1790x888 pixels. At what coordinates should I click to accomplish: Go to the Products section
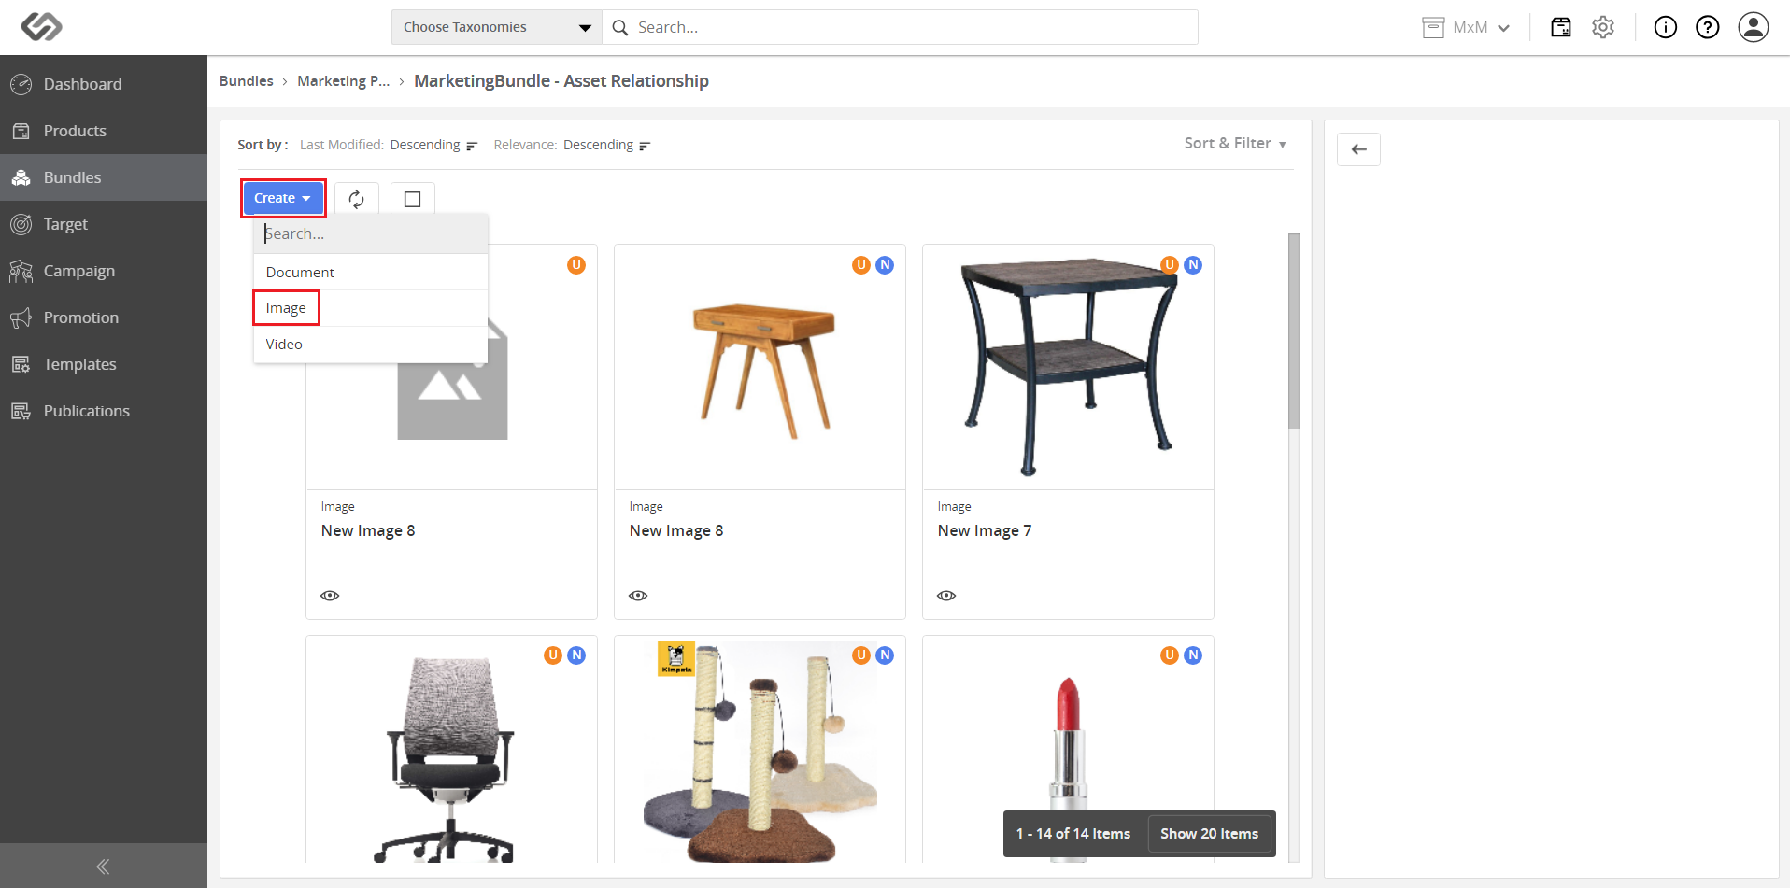104,131
